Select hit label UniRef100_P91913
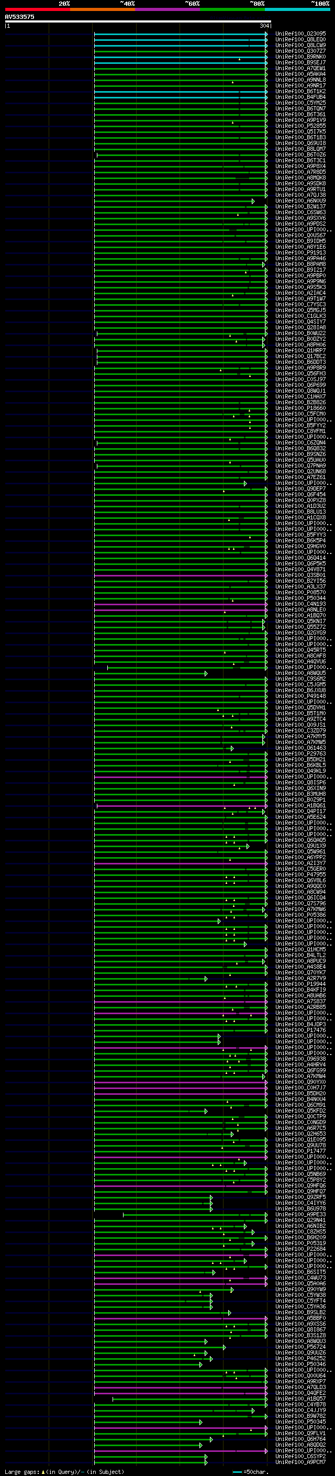Viewport: 335px width, 1476px height. point(300,253)
